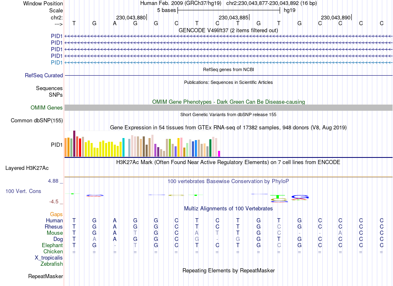Viewport: 393px width, 286px height.
Task: Select the Rhesus species label
Action: click(x=54, y=226)
